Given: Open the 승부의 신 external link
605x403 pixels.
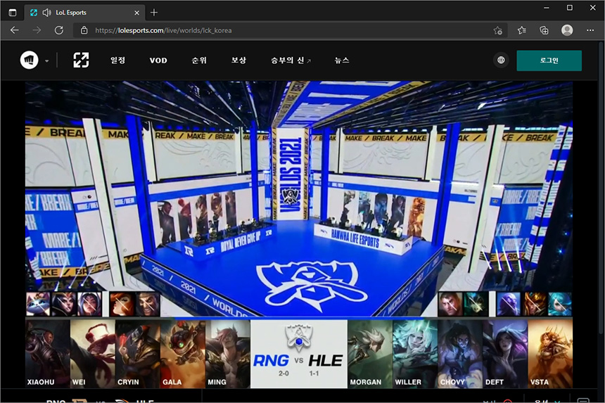Looking at the screenshot, I should 291,60.
